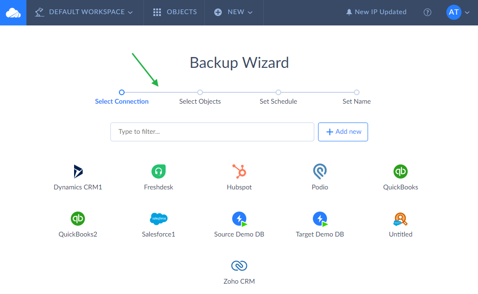This screenshot has height=294, width=478.
Task: Select the Salesforce1 connection icon
Action: pyautogui.click(x=159, y=219)
